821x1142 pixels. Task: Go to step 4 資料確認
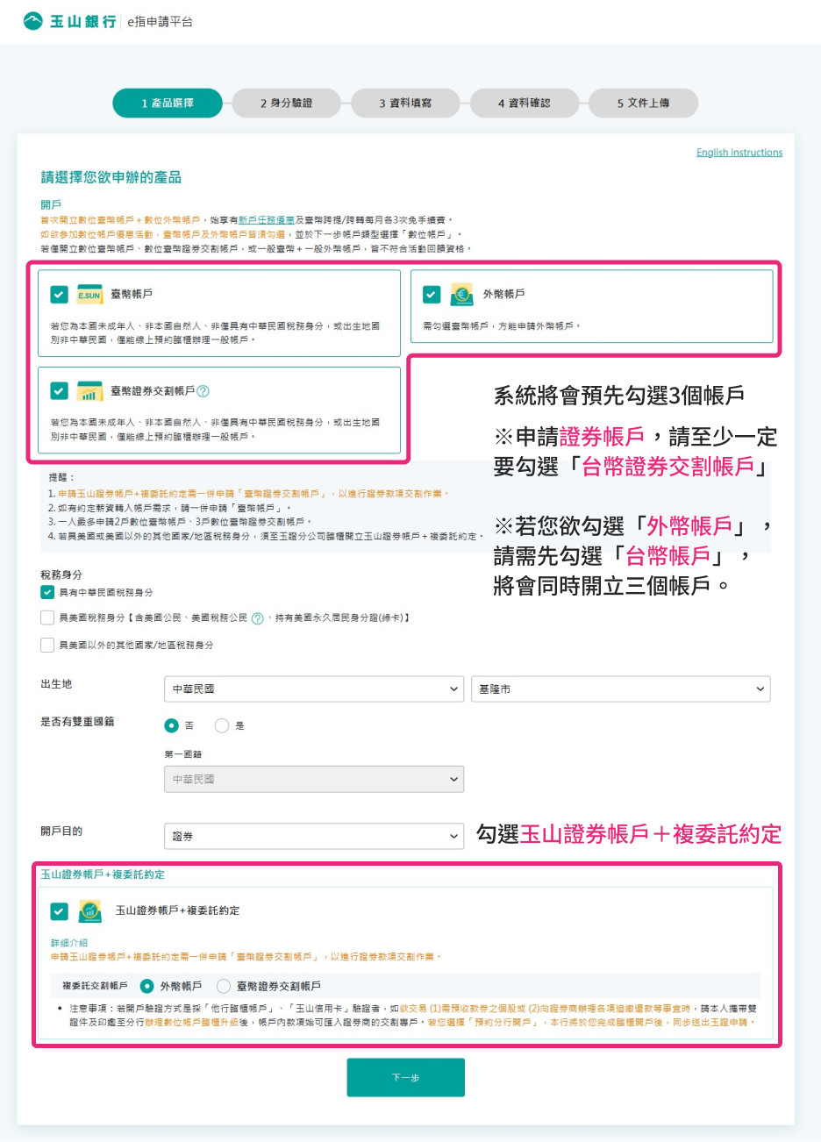[525, 103]
